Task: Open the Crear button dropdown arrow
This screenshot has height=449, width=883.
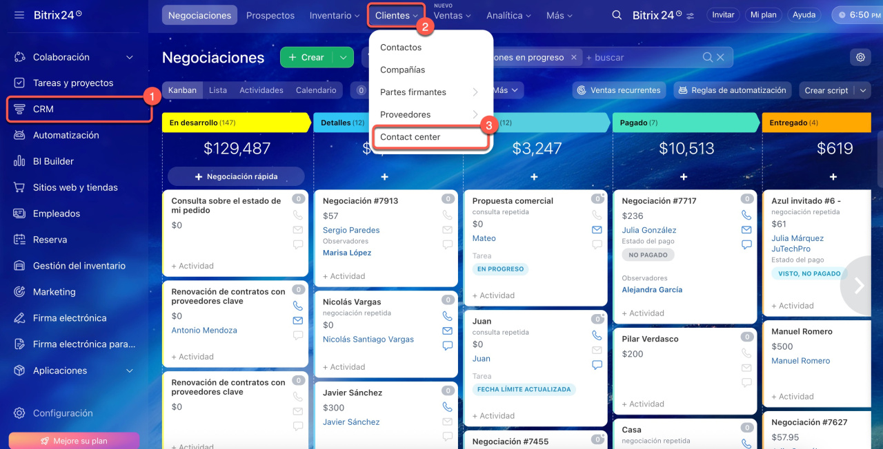Action: [x=343, y=58]
